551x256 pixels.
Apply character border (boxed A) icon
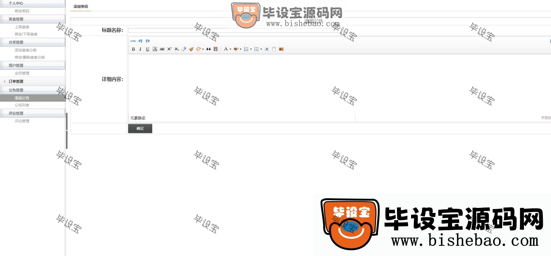(x=155, y=49)
